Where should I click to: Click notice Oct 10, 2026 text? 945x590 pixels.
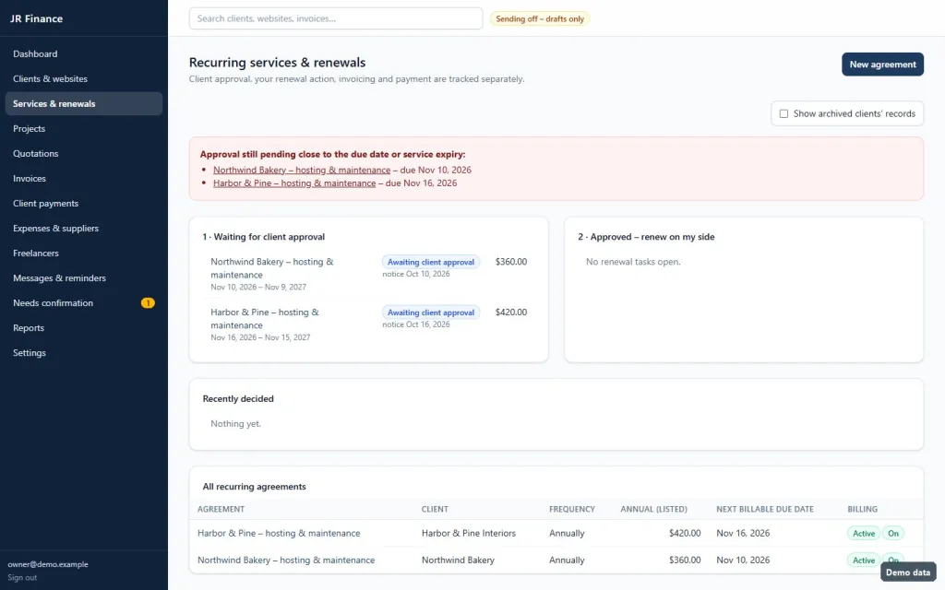tap(416, 274)
